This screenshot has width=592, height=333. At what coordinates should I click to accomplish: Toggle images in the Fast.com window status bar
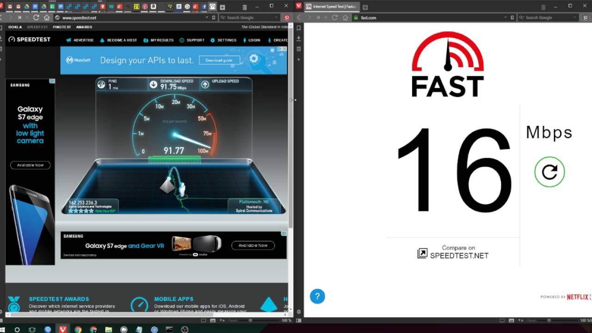[511, 320]
